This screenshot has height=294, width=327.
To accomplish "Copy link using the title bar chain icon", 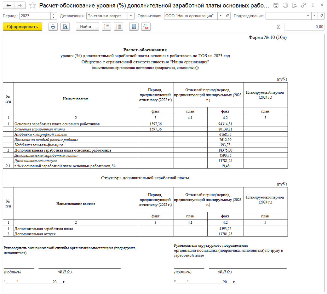I will 304,6.
